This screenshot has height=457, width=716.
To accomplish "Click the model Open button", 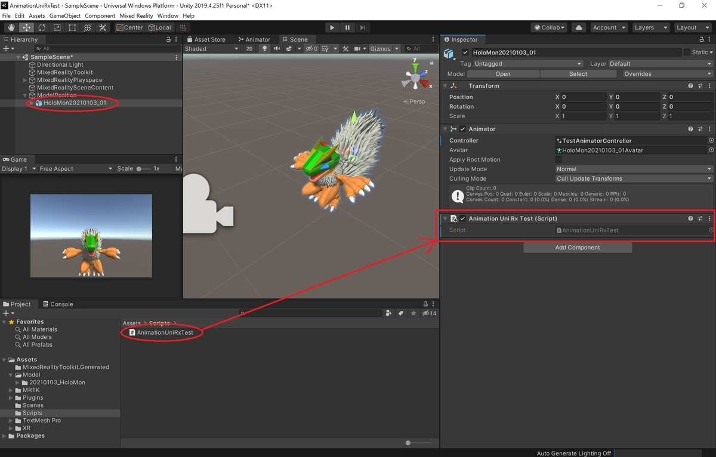I will click(x=503, y=74).
